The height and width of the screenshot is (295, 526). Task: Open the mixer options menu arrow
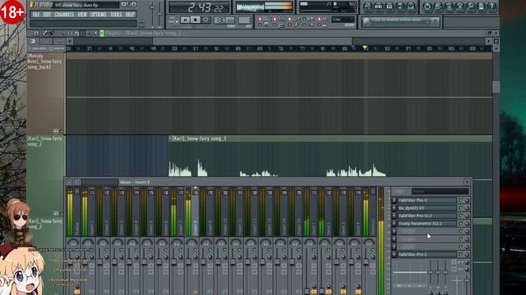(69, 182)
